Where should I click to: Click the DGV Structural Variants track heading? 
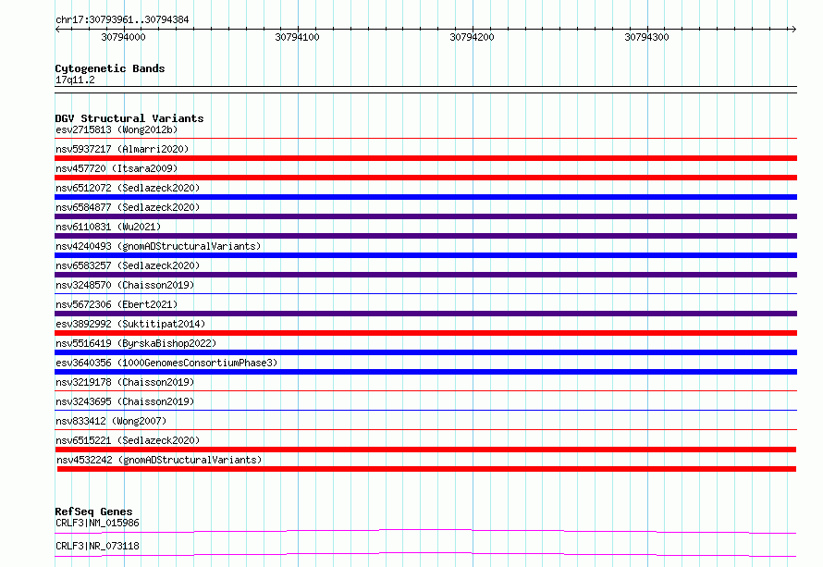(x=129, y=118)
